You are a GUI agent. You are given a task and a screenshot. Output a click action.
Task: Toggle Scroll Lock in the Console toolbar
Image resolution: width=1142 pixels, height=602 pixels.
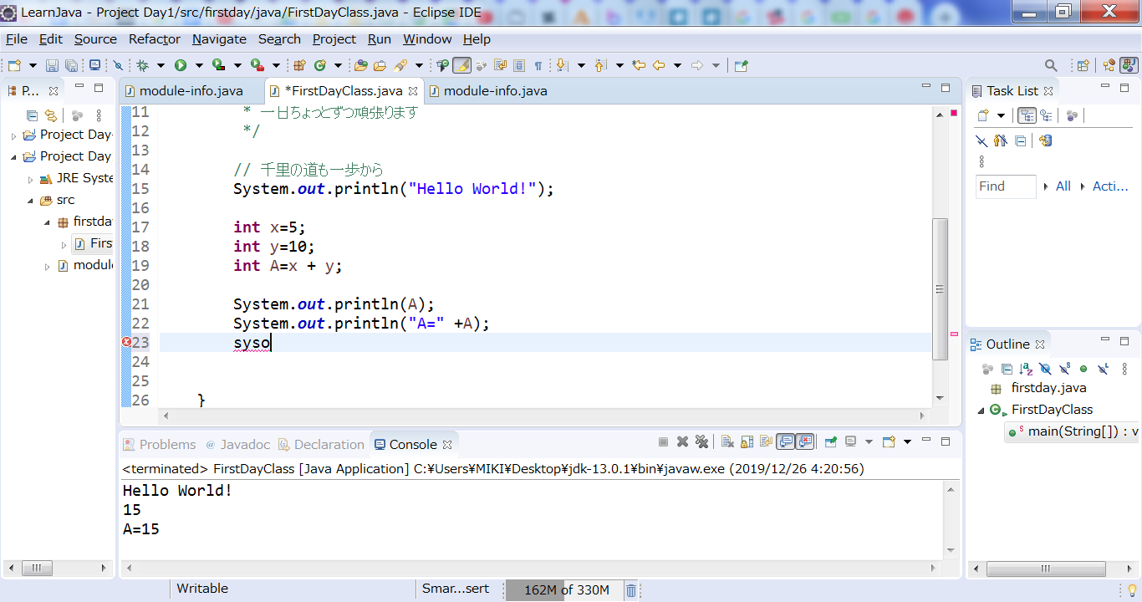747,442
